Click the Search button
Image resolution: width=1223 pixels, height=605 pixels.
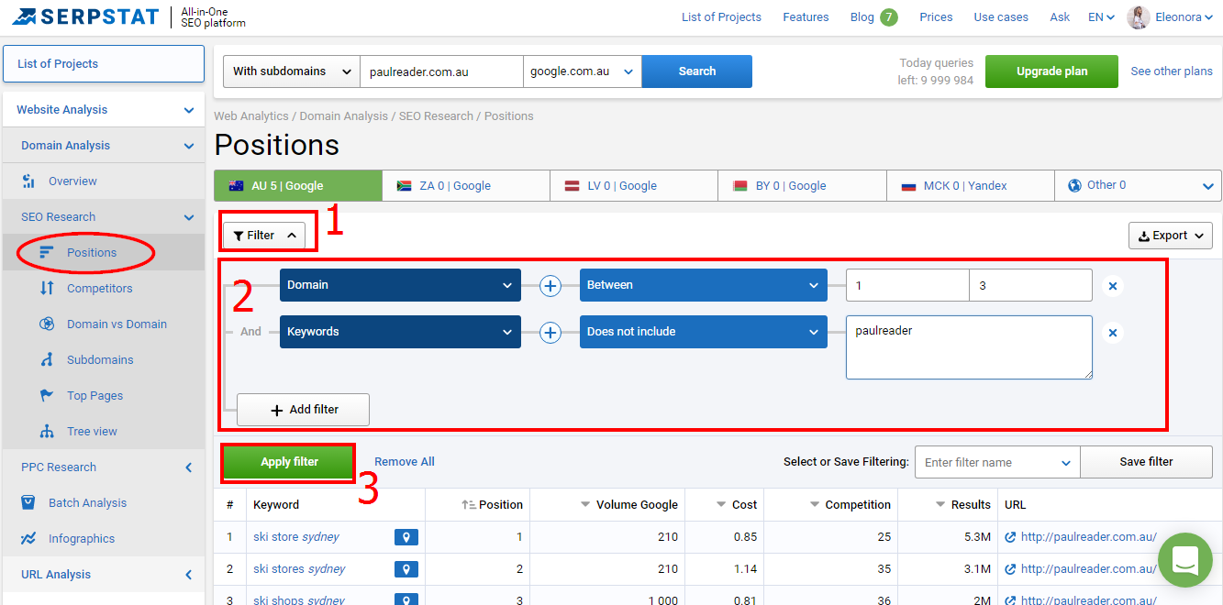pyautogui.click(x=697, y=71)
